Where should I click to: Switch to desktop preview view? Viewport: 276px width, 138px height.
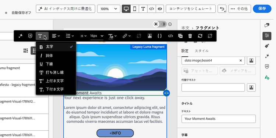pos(126,9)
